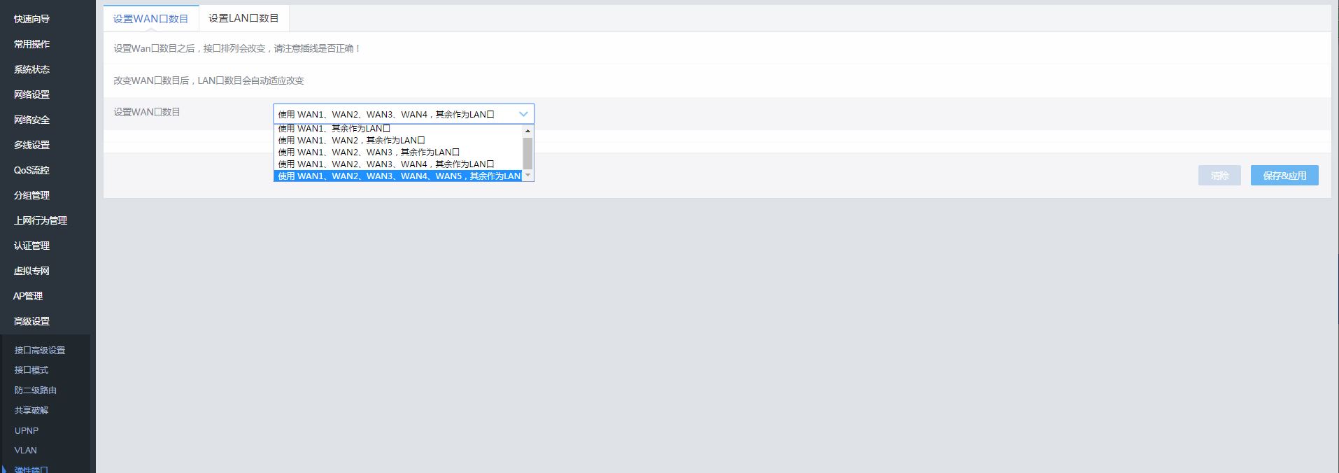Click the 清除 button
The width and height of the screenshot is (1339, 473).
[x=1219, y=176]
